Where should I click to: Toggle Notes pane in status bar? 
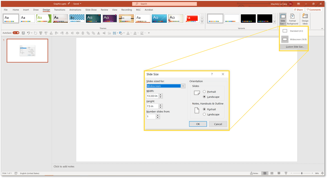click(x=254, y=173)
